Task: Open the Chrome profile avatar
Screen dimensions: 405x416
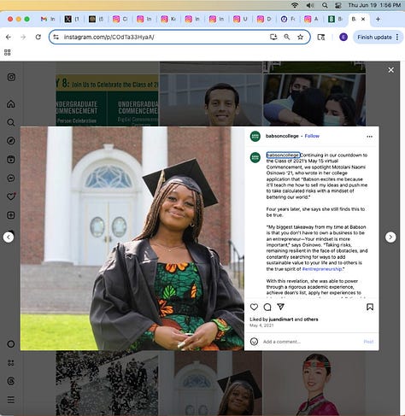Action: pos(343,37)
